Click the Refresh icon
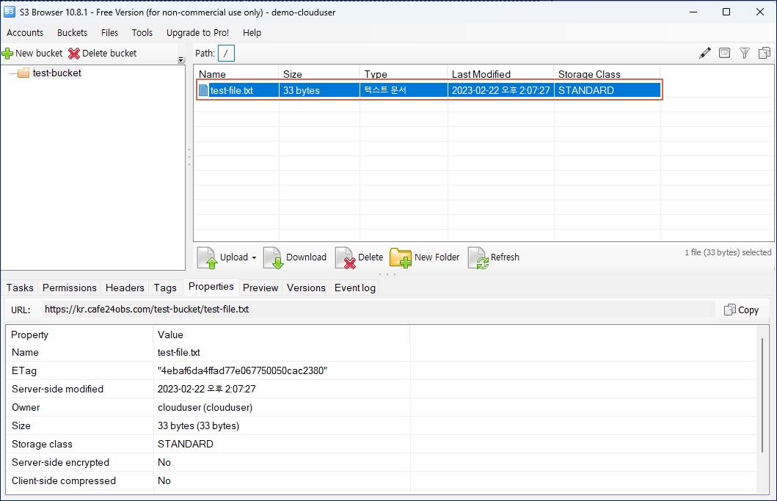Viewport: 777px width, 501px height. click(478, 257)
